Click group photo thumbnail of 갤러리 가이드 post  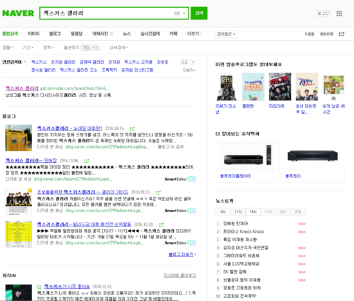[19, 202]
